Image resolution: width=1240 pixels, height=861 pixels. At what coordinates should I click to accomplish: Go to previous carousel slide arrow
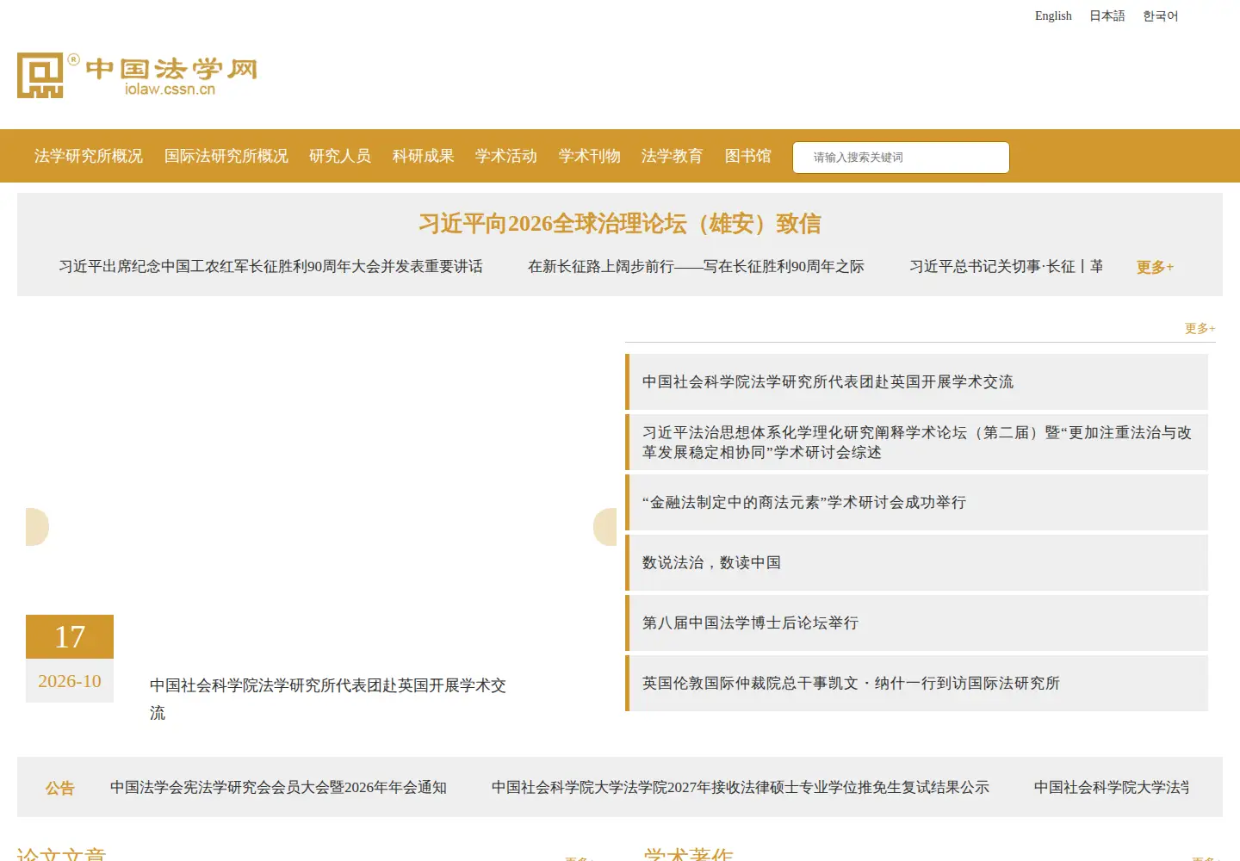coord(37,527)
